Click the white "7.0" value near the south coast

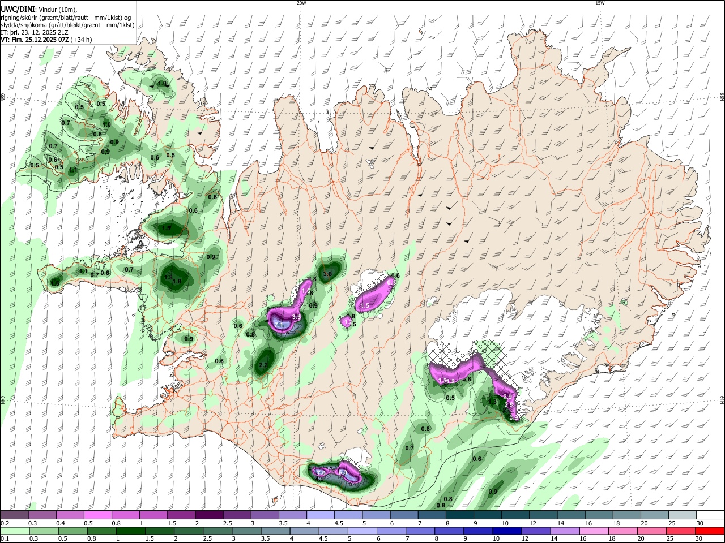point(320,473)
